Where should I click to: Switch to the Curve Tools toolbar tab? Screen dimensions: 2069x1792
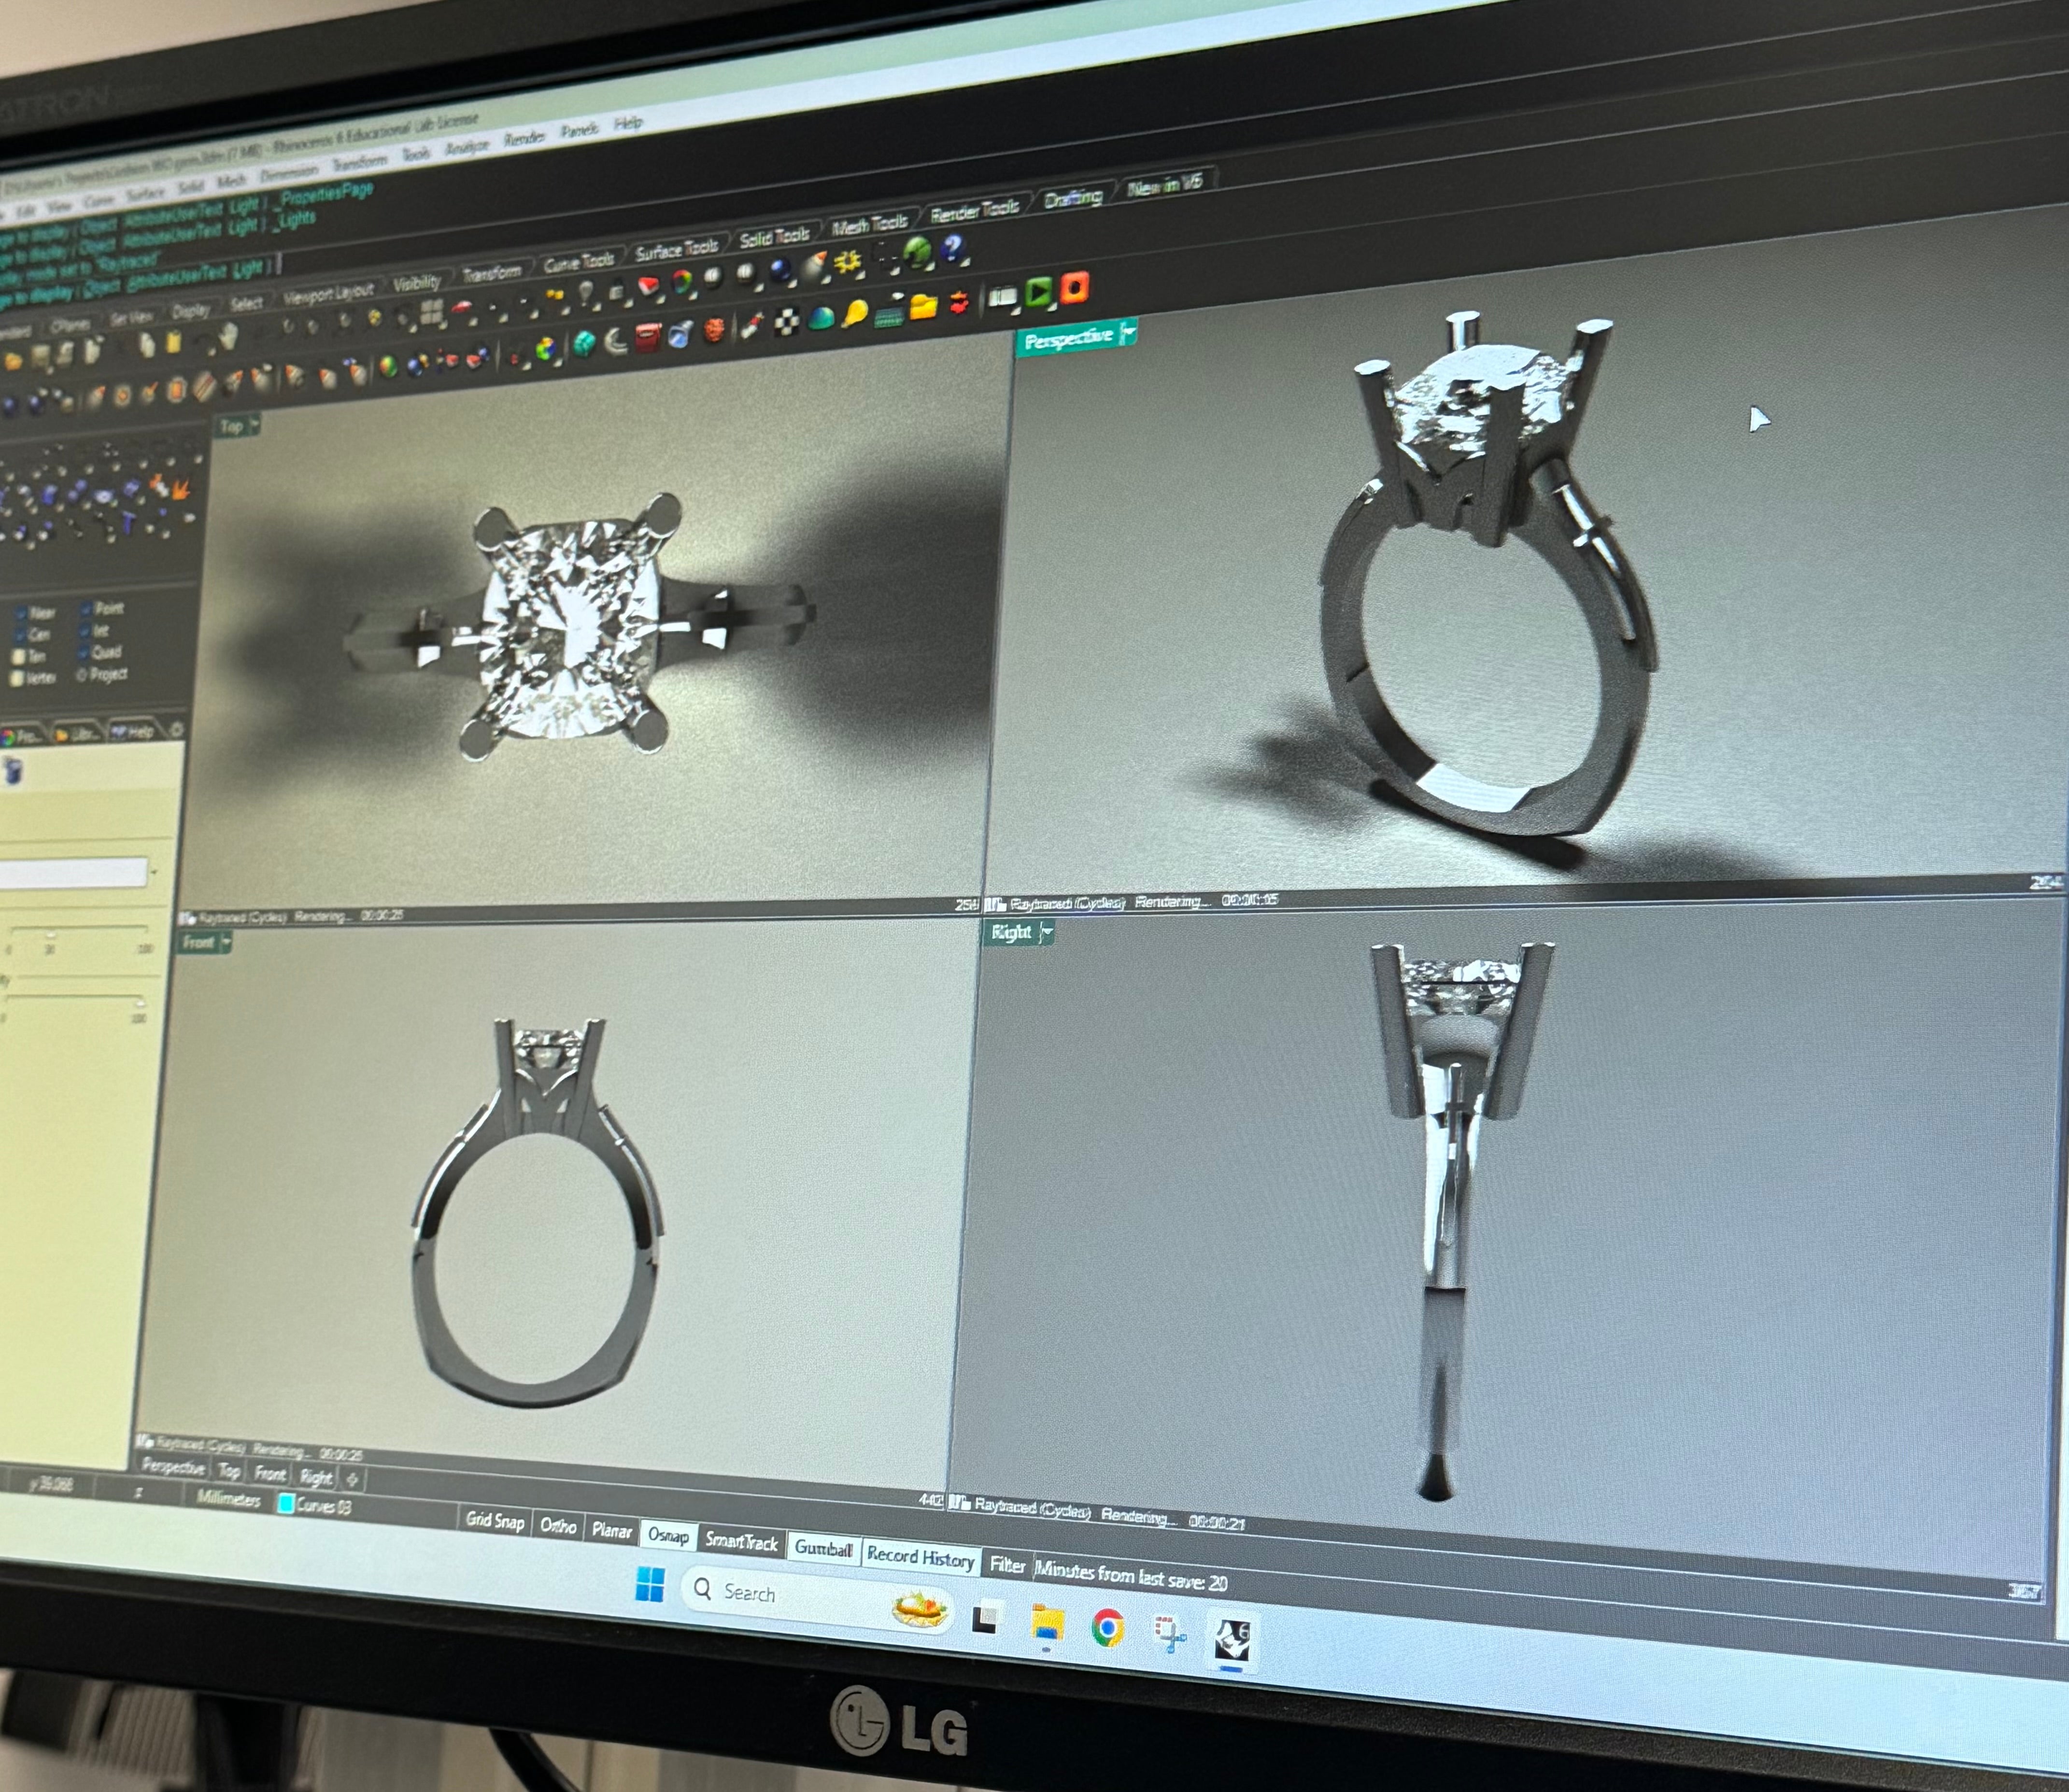coord(579,262)
